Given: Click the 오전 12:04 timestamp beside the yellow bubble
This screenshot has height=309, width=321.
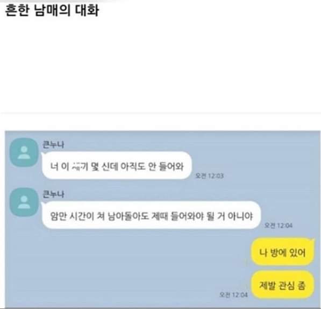Looking at the screenshot, I should click(233, 294).
